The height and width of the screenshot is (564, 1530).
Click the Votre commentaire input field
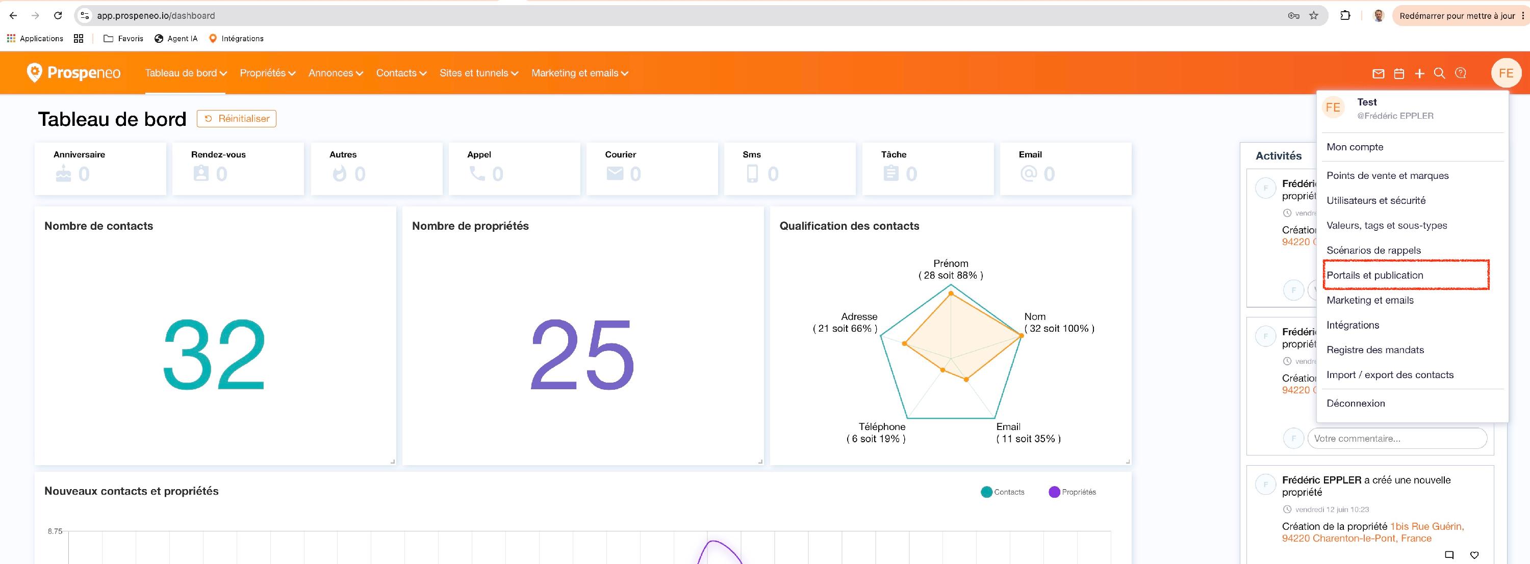click(x=1397, y=438)
